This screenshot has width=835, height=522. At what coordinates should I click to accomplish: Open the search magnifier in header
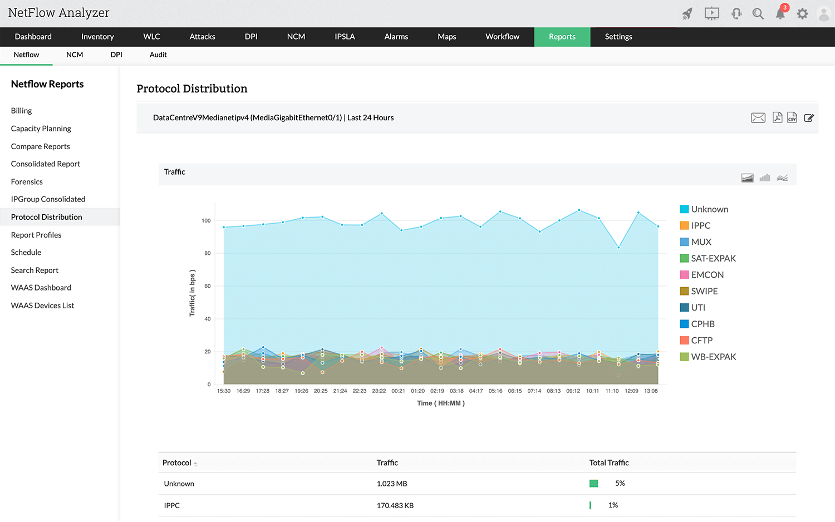pos(758,14)
